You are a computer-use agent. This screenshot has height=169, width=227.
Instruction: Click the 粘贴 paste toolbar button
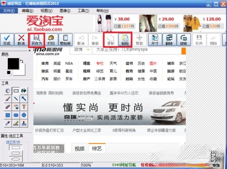point(125,40)
